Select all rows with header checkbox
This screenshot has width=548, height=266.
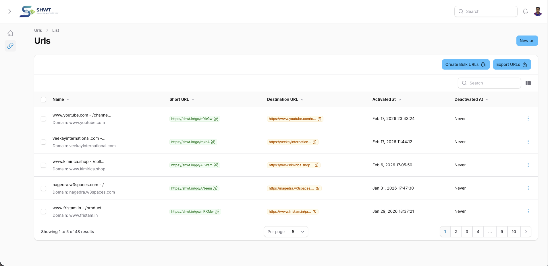[x=43, y=100]
